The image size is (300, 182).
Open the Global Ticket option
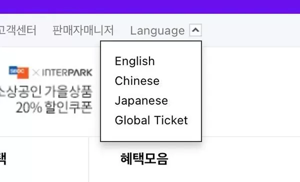[151, 120]
